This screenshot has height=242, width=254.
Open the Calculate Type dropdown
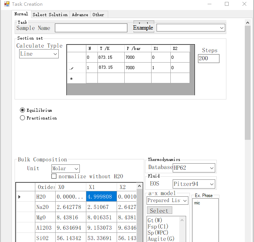tap(39, 54)
